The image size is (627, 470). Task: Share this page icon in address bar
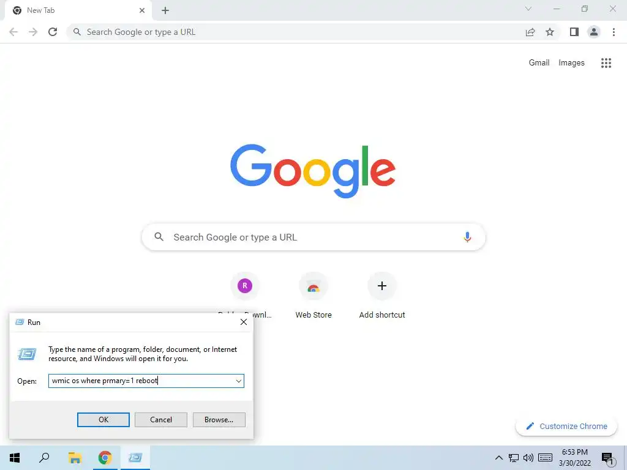[530, 32]
